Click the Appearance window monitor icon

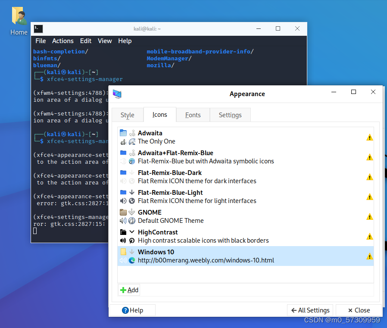(117, 94)
